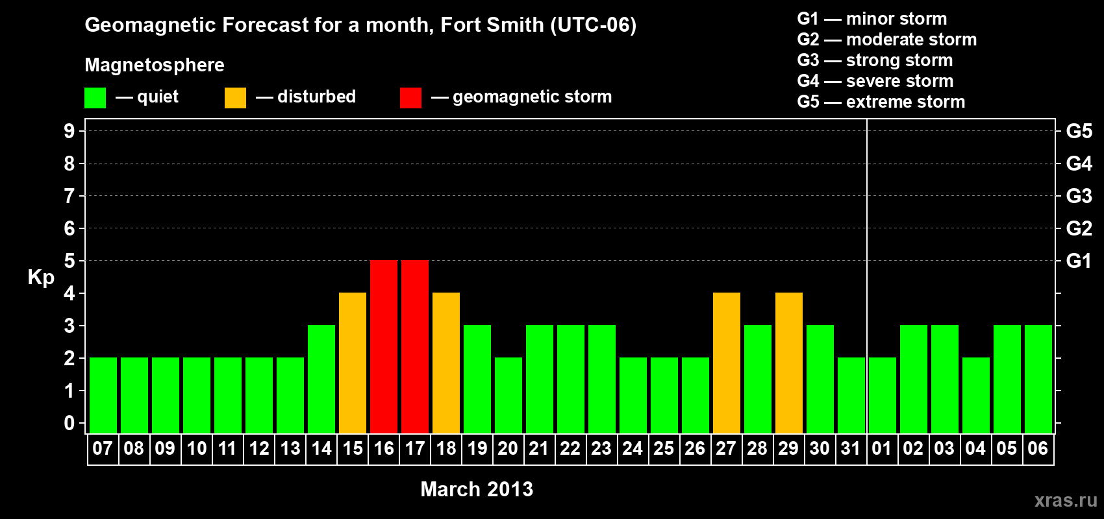Screen dimensions: 1104x519
Task: Click the Magnetosphere heading
Action: 155,65
